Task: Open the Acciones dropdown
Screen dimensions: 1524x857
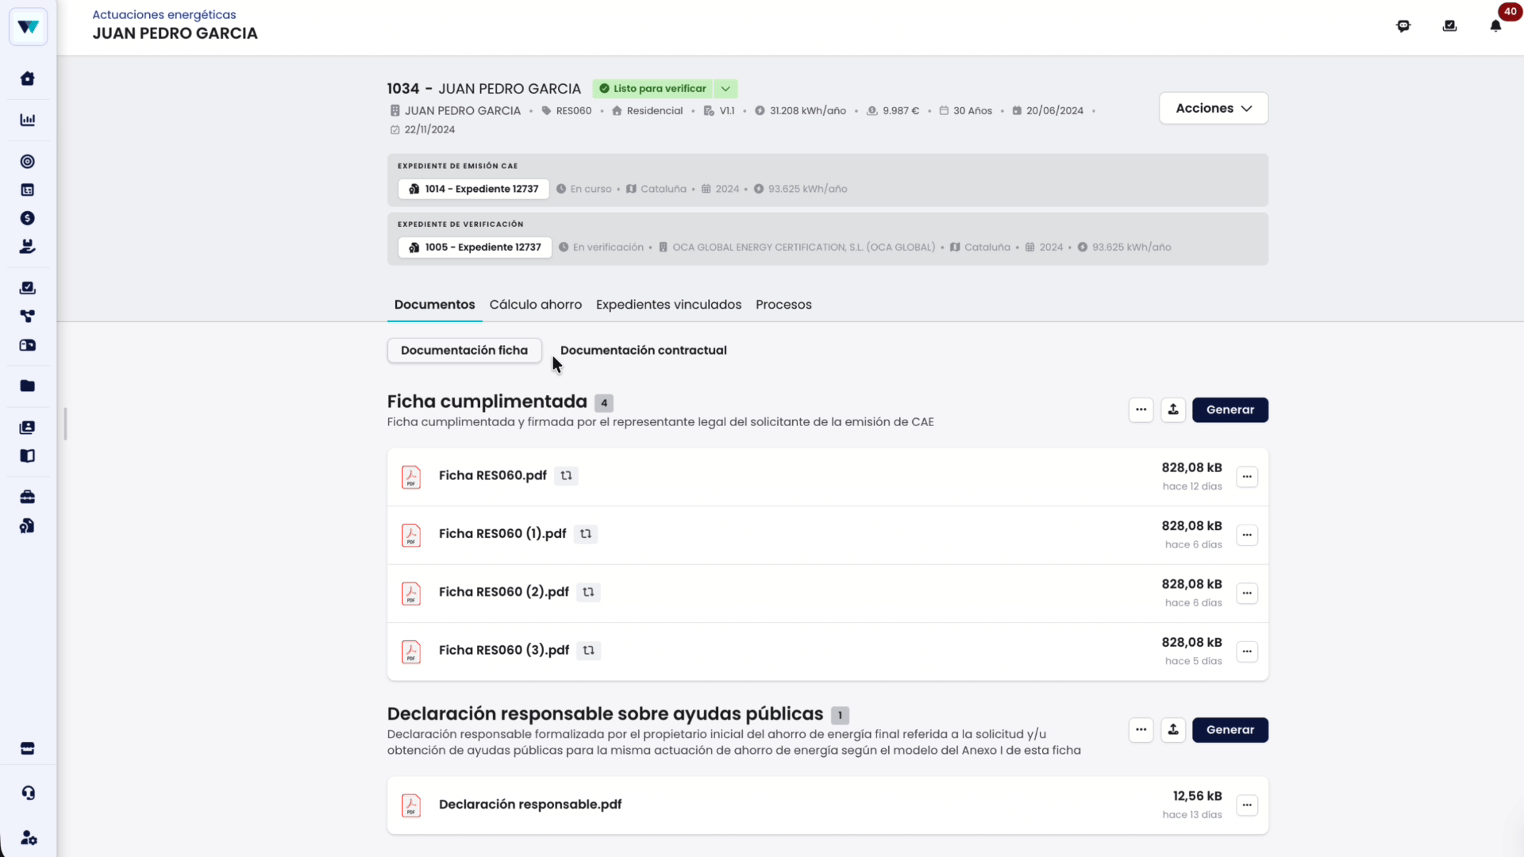Action: pos(1213,108)
